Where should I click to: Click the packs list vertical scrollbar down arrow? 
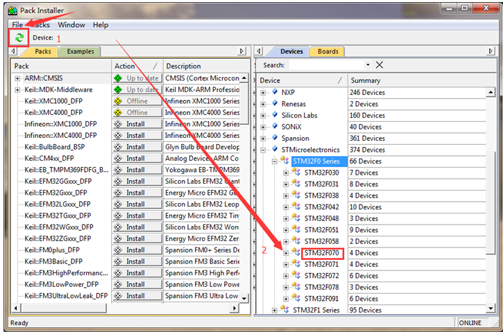coord(244,298)
